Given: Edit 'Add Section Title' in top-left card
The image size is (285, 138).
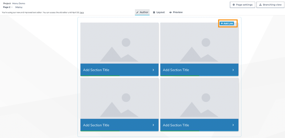Looking at the screenshot, I should click(96, 70).
